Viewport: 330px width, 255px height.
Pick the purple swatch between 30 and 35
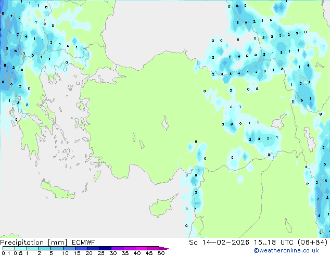118,249
